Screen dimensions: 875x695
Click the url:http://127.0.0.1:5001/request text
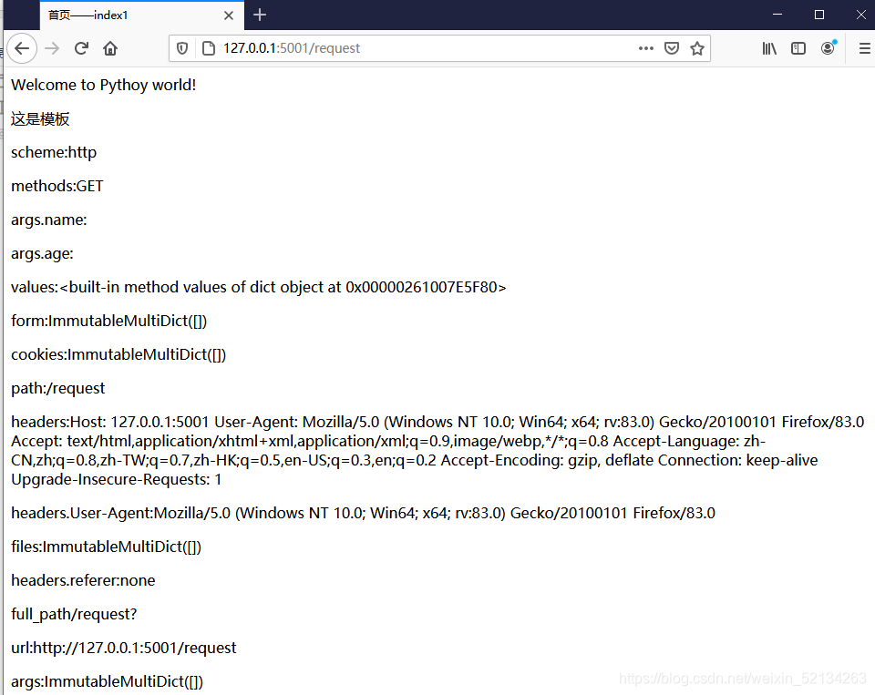tap(123, 648)
